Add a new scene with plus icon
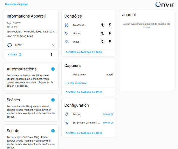Image resolution: width=178 pixels, height=149 pixels. [53, 100]
